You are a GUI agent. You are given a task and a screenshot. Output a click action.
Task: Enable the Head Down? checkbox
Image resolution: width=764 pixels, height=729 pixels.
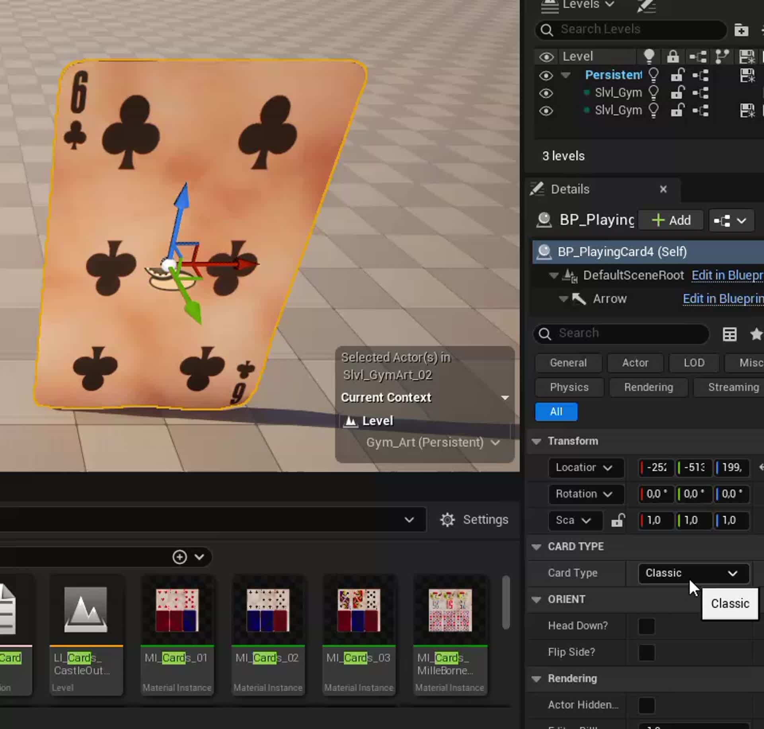[646, 626]
